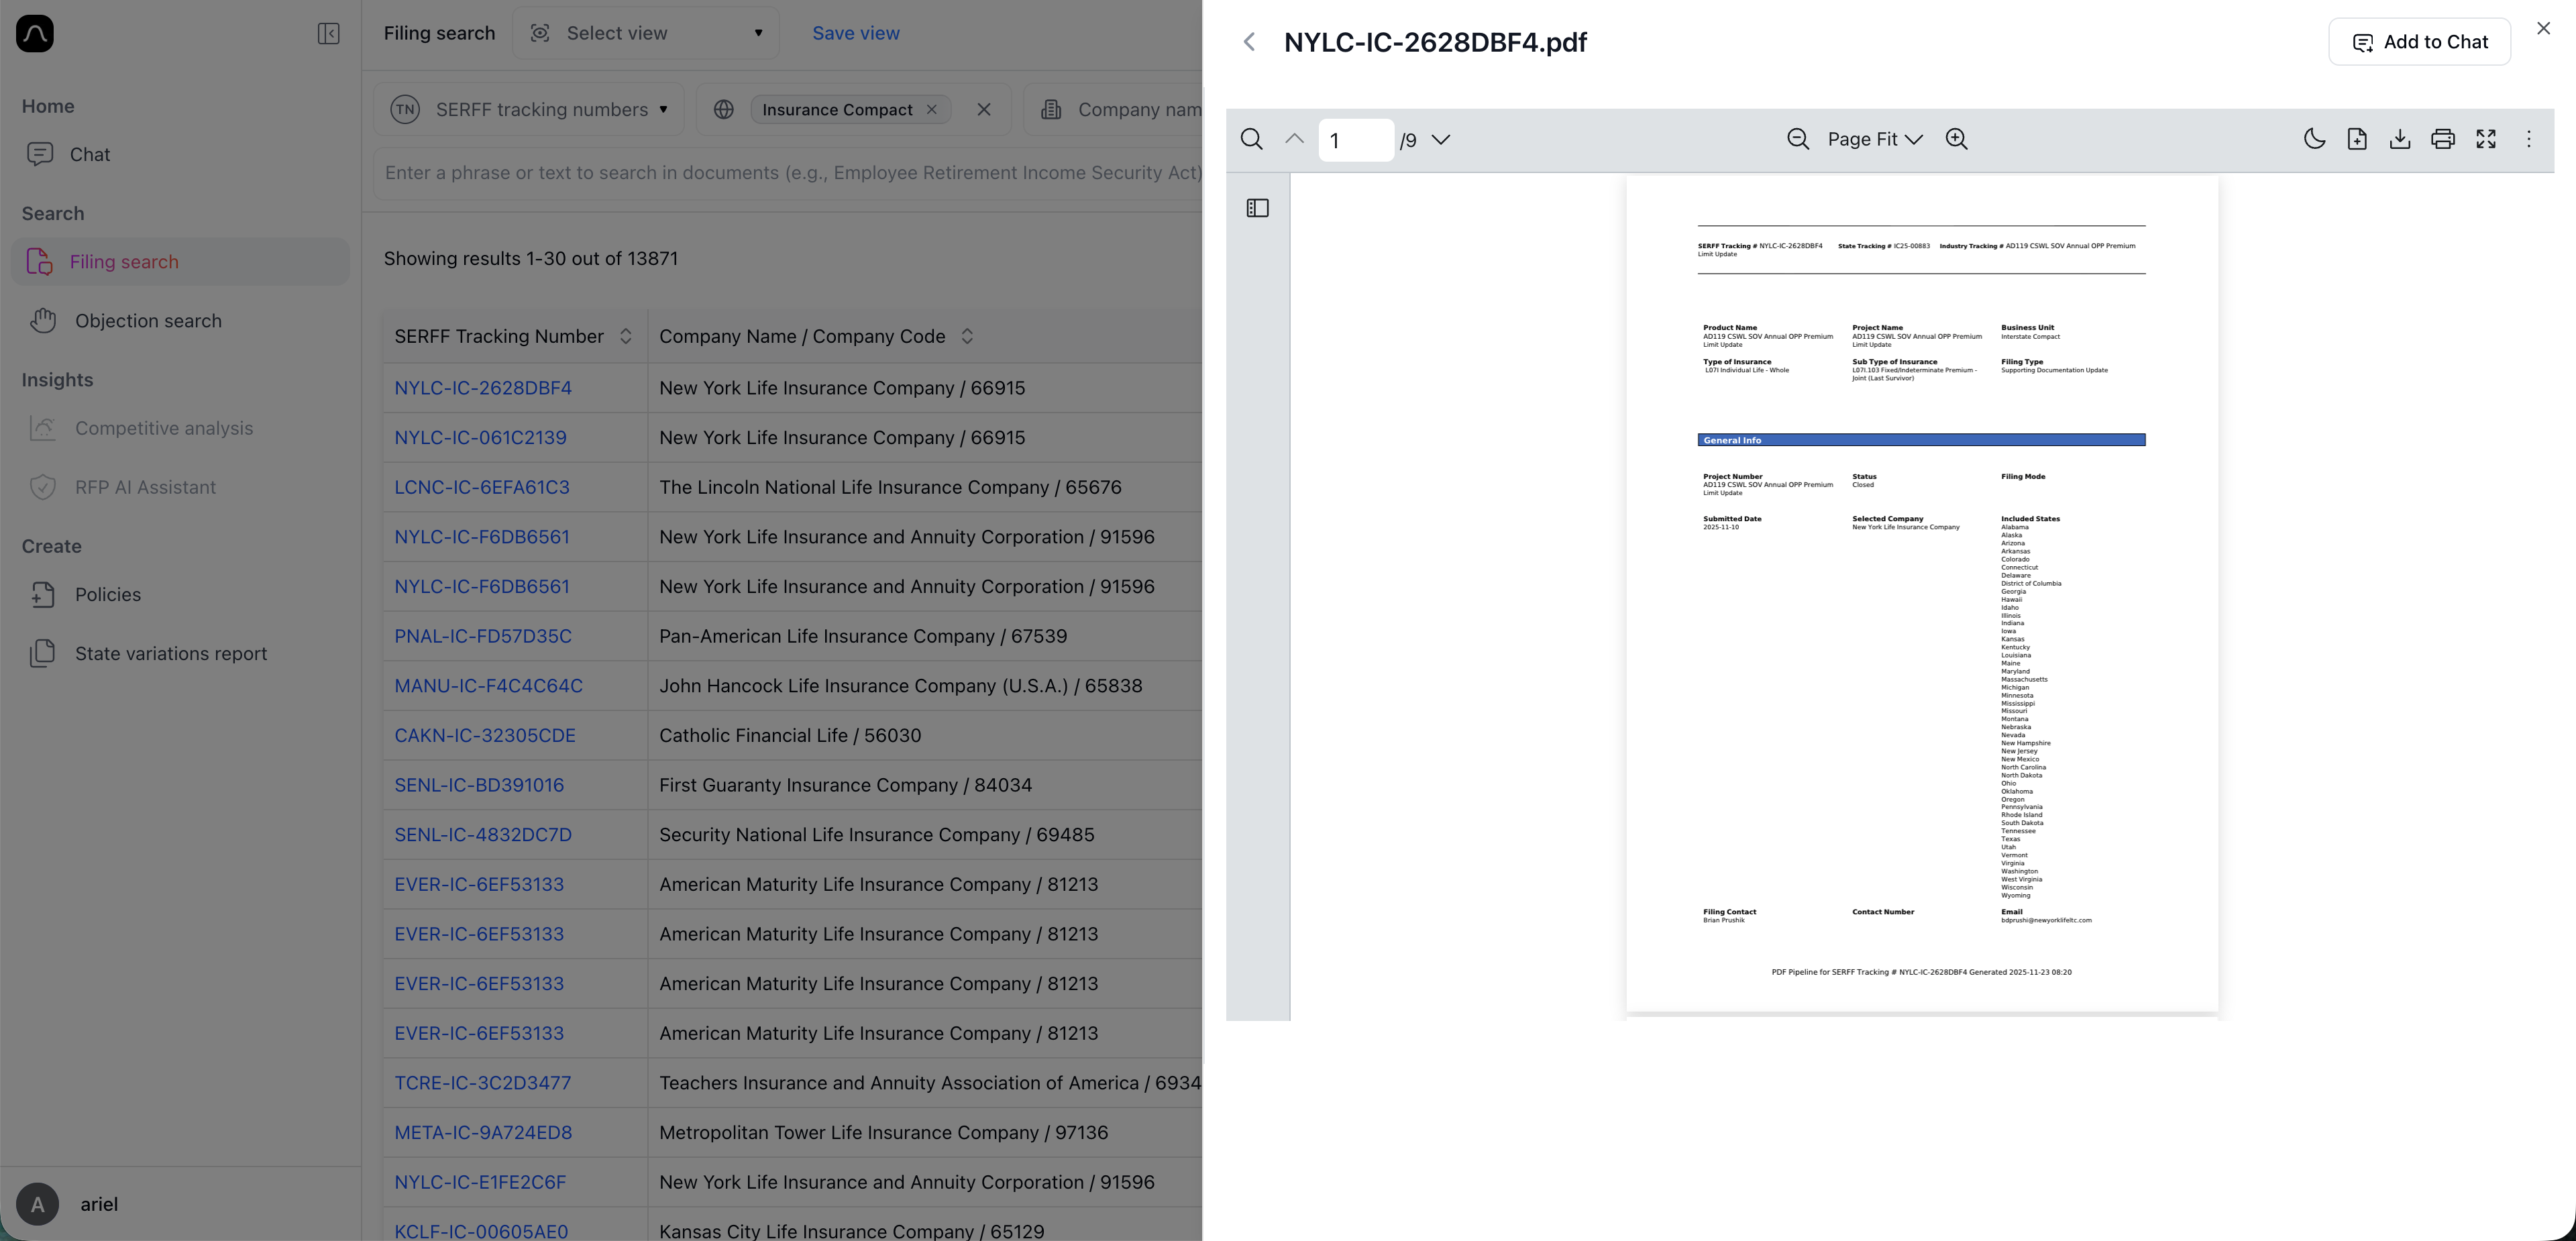Open filing link NYLC-IC-061C2139
Screen dimensions: 2576x1241
[480, 437]
